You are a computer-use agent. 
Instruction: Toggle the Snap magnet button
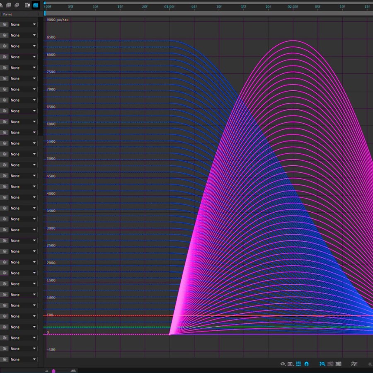[306, 364]
